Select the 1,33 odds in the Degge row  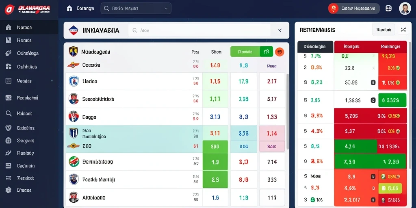click(x=272, y=117)
